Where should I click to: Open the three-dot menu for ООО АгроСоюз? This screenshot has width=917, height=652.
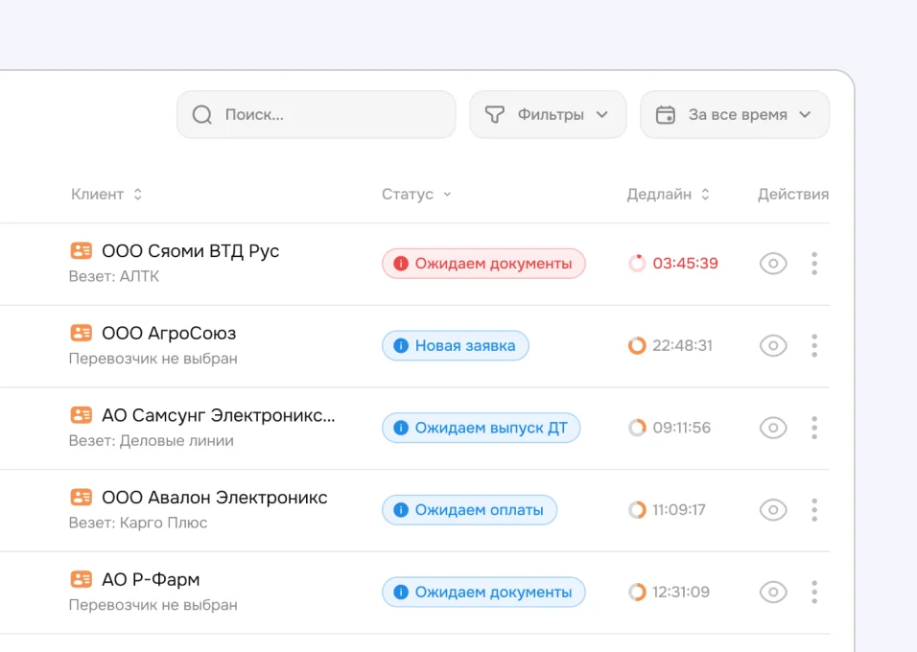(x=814, y=345)
